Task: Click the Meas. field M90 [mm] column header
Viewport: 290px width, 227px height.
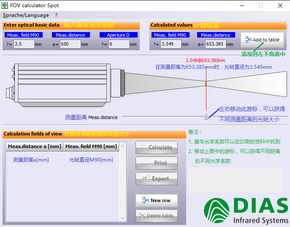Action: (x=91, y=146)
